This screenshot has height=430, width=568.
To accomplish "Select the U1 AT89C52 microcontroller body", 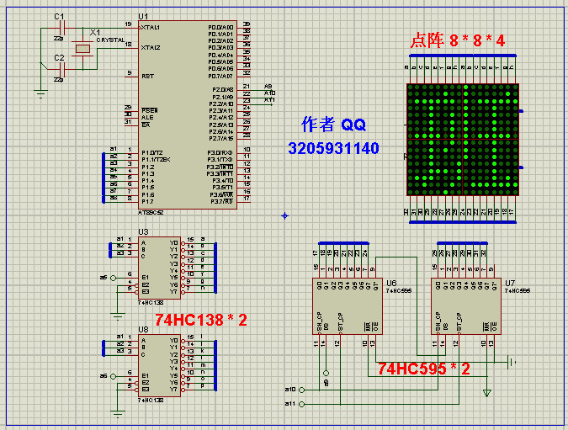I will click(188, 114).
